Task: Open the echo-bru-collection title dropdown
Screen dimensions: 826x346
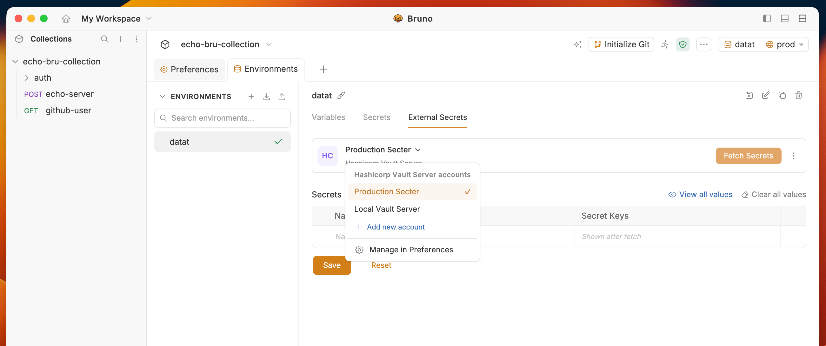Action: coord(226,44)
